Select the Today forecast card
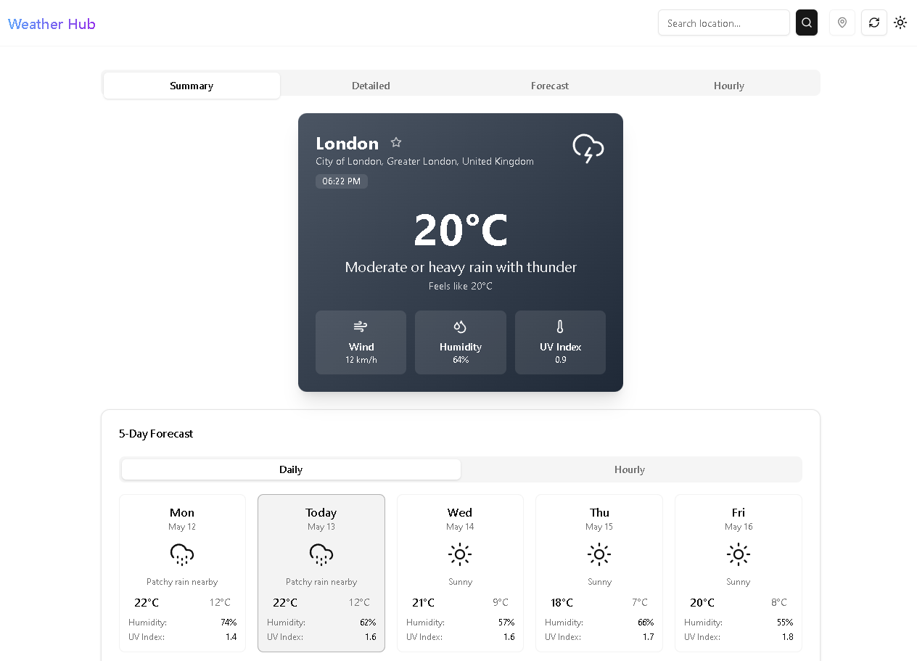This screenshot has height=661, width=917. [321, 572]
